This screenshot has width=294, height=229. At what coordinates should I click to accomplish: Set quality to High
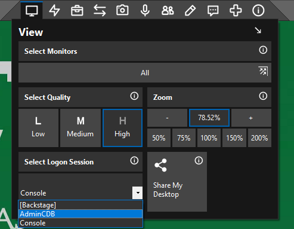(x=122, y=128)
